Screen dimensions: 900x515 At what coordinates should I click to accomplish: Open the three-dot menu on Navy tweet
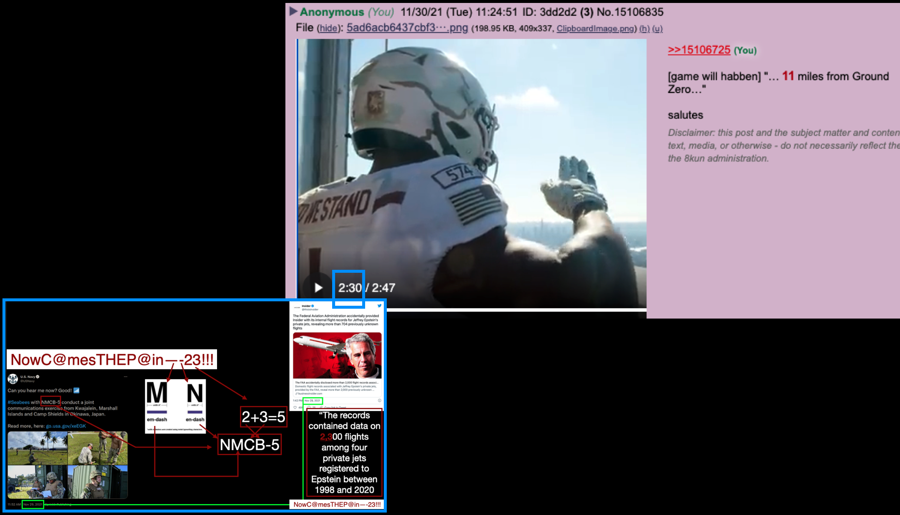pos(125,377)
